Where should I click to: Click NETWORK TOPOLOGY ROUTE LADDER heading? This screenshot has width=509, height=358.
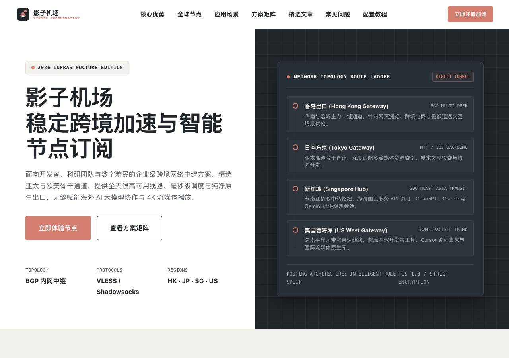342,77
